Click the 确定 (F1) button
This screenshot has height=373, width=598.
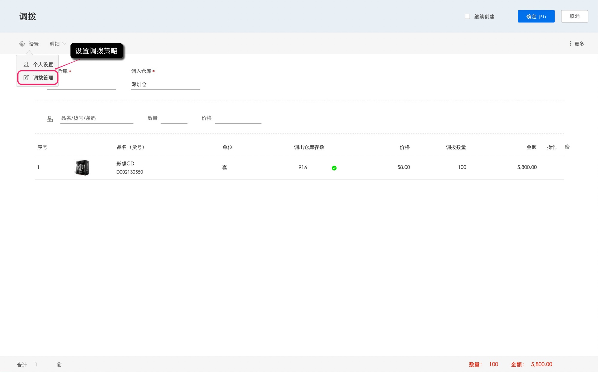click(536, 16)
